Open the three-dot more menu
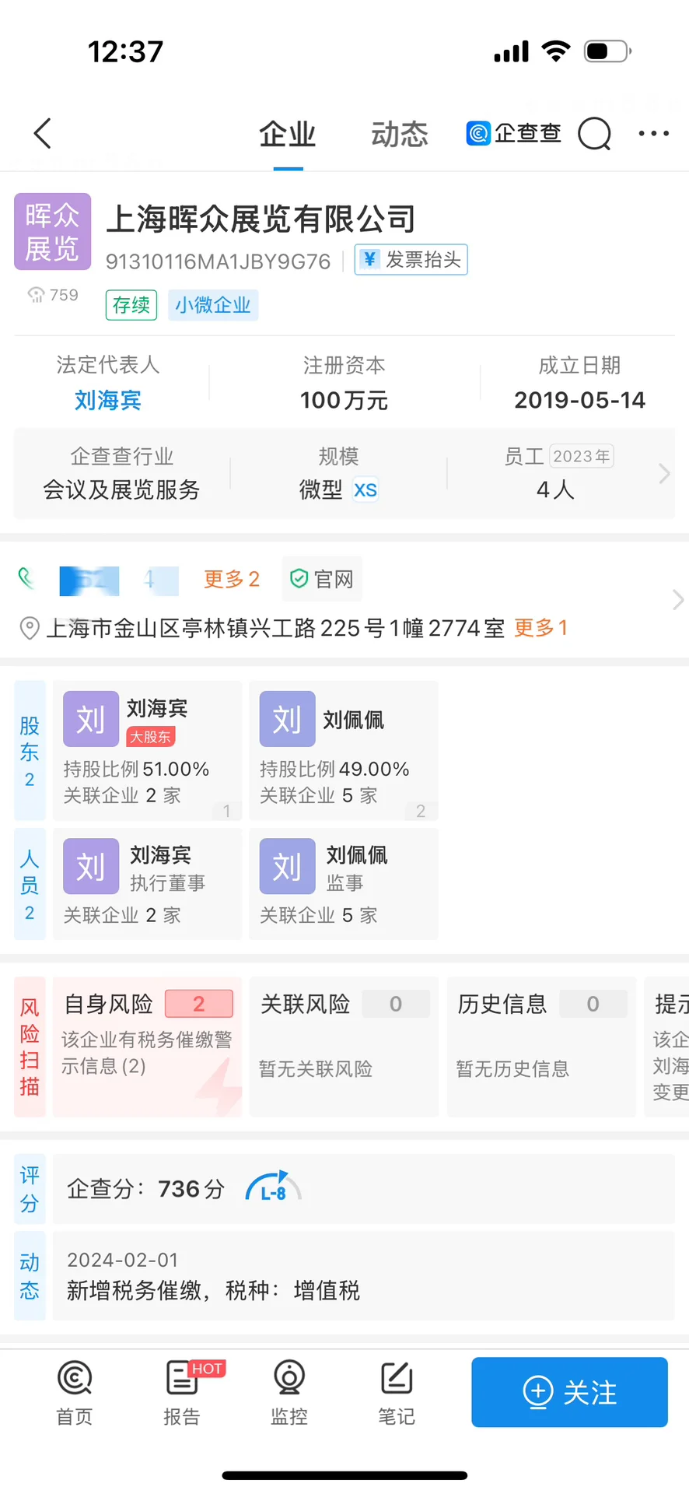 click(653, 134)
